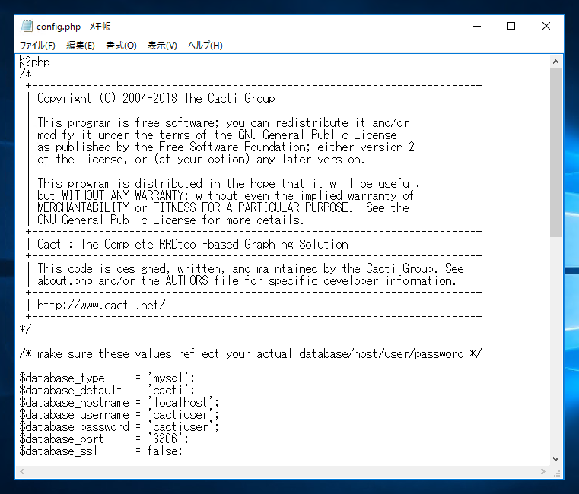Click the config.php window title text
579x494 pixels.
point(74,26)
